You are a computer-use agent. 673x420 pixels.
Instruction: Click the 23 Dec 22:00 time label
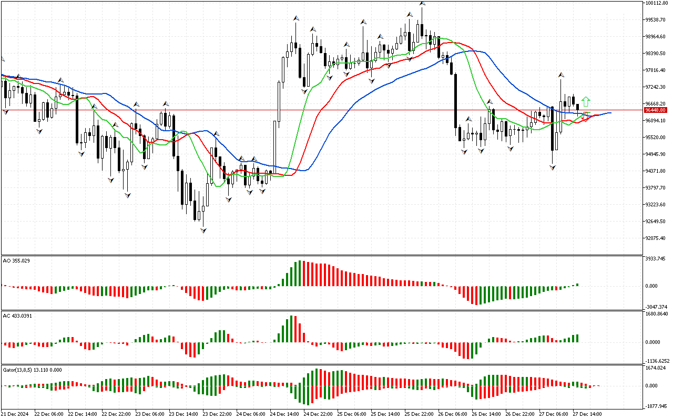tap(217, 414)
